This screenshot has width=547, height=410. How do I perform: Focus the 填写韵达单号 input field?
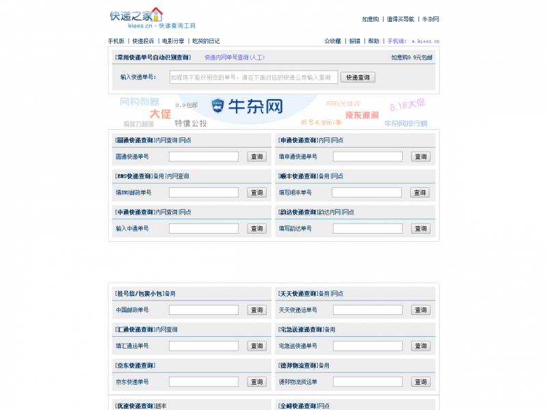point(368,228)
